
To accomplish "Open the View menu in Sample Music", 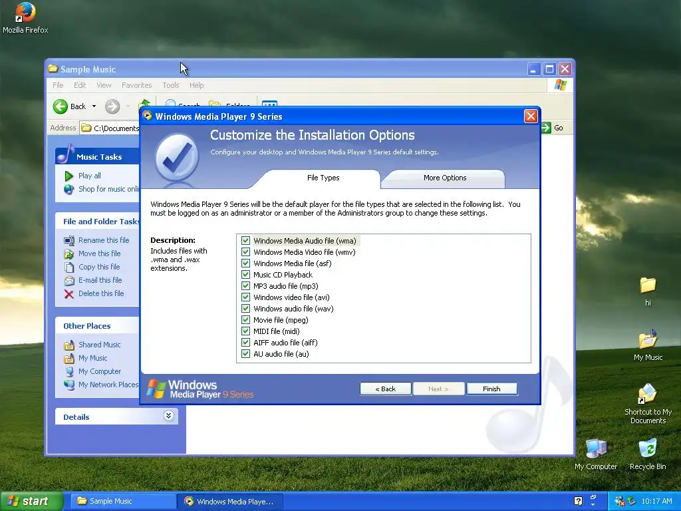I will (104, 85).
